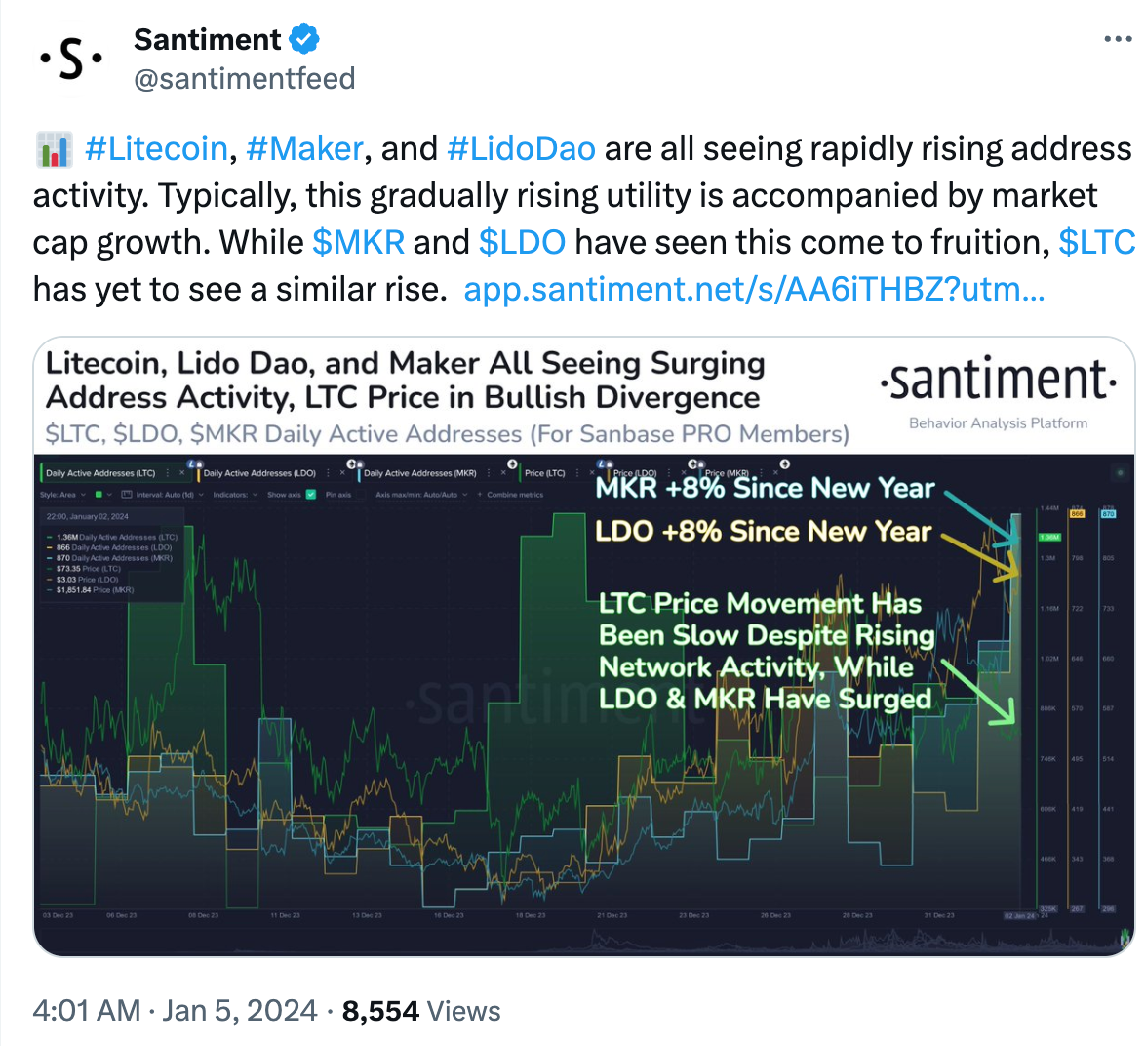Close the Daily Active Addresses (LTC) metric tab
This screenshot has height=1046, width=1145.
[x=181, y=472]
